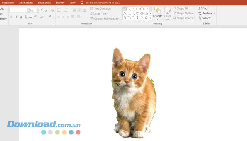This screenshot has width=247, height=141.
Task: Select the Text Box shape
Action: tap(125, 9)
